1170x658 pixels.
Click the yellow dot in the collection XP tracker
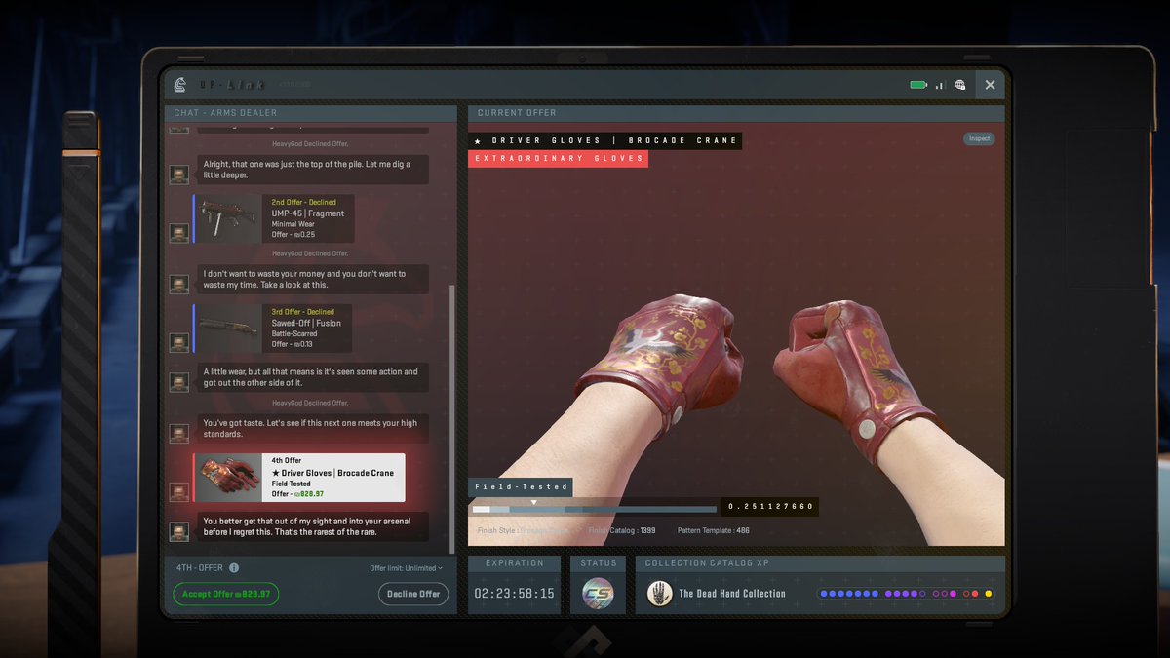pos(988,593)
